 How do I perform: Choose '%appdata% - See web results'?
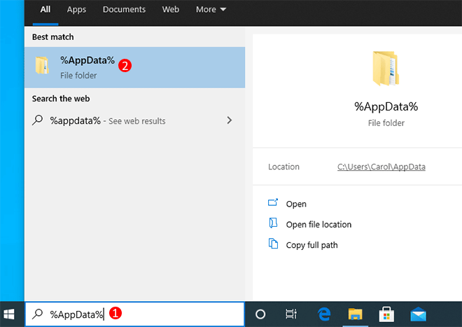click(134, 120)
